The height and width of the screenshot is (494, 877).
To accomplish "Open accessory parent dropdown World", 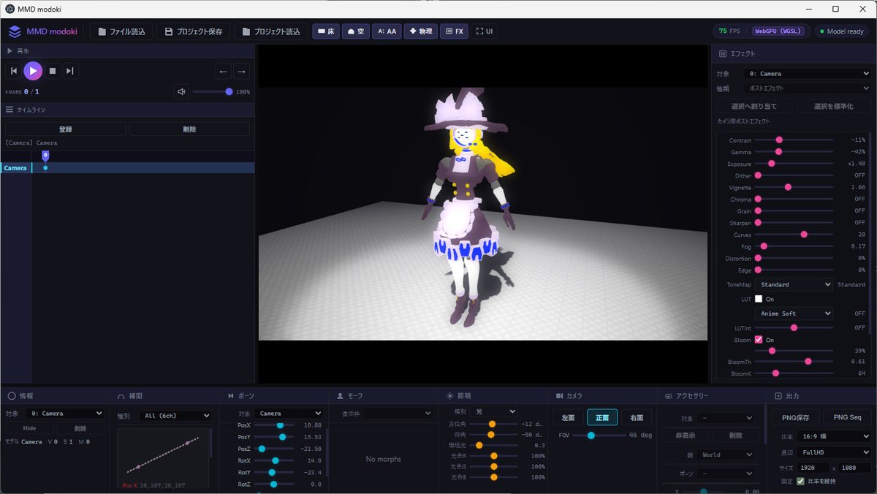I will (726, 455).
